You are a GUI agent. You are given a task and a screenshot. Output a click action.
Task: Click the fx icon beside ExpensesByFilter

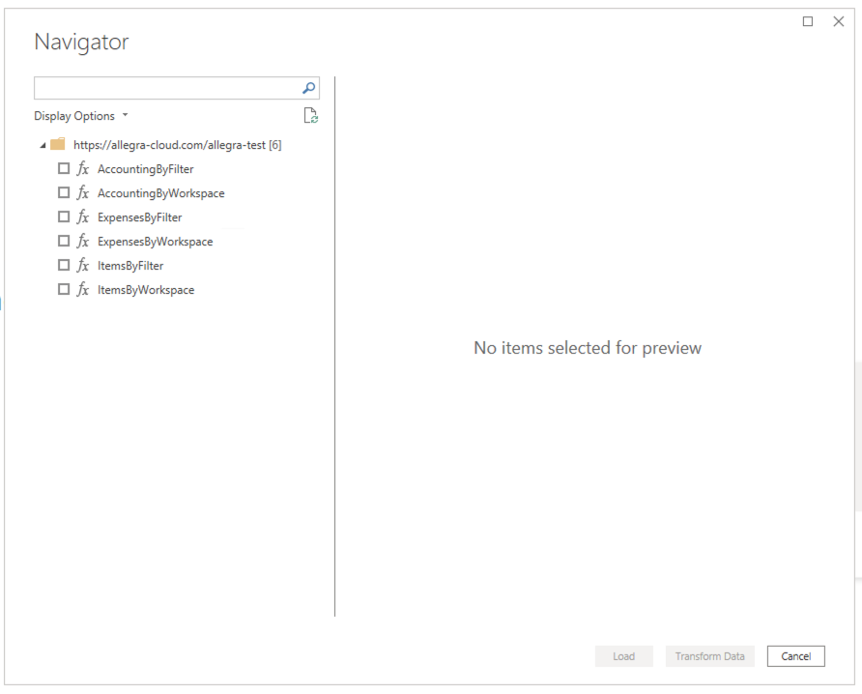(81, 217)
